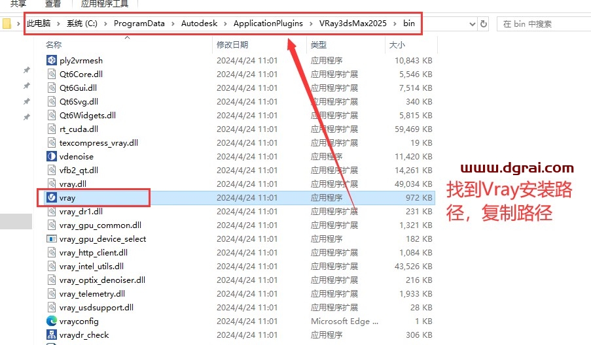Click the Qt6Widgets.dll file icon
The height and width of the screenshot is (345, 591).
pos(52,115)
